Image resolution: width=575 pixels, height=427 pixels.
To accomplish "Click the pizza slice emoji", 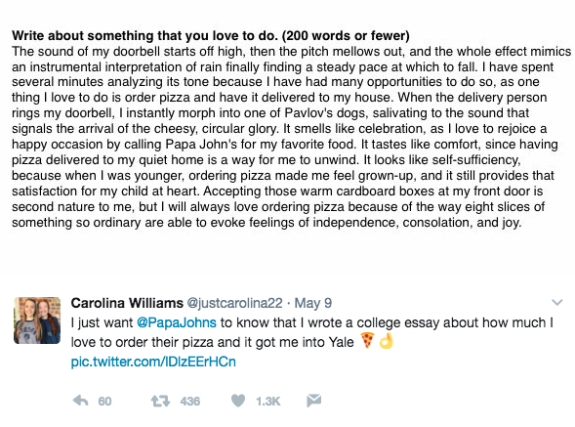I will 367,340.
